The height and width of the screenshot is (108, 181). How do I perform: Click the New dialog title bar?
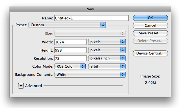click(x=90, y=9)
